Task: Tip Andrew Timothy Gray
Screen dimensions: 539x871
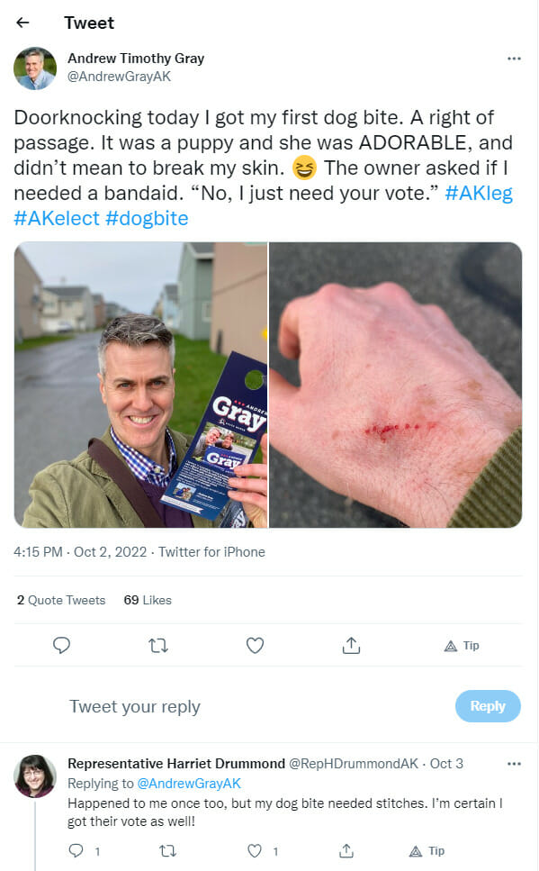Action: 462,646
